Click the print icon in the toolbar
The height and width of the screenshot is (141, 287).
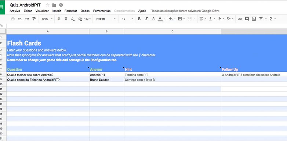tap(12, 19)
